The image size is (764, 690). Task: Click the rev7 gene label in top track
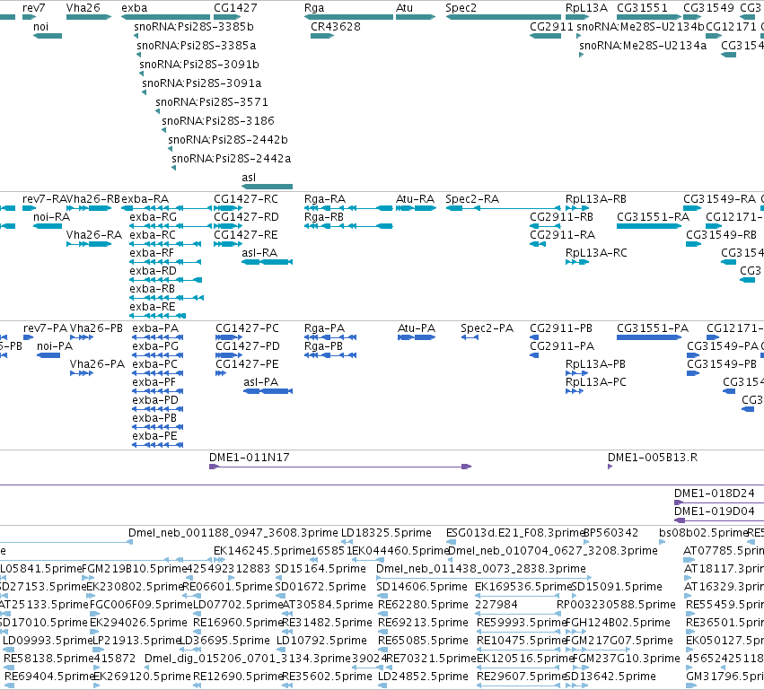pyautogui.click(x=33, y=8)
